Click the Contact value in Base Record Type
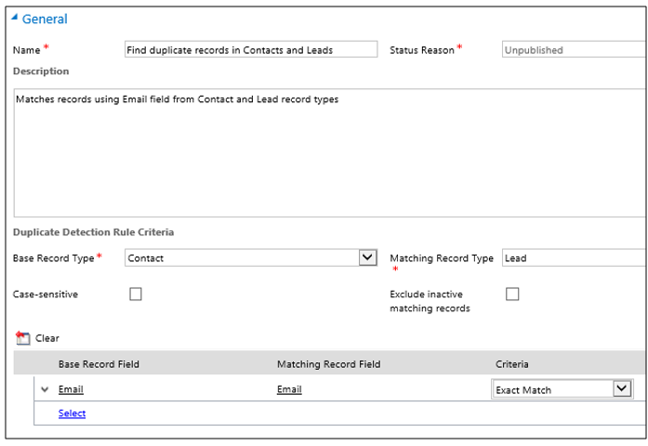This screenshot has width=648, height=446. click(242, 257)
